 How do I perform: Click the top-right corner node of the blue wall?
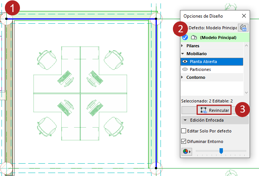click(156, 19)
